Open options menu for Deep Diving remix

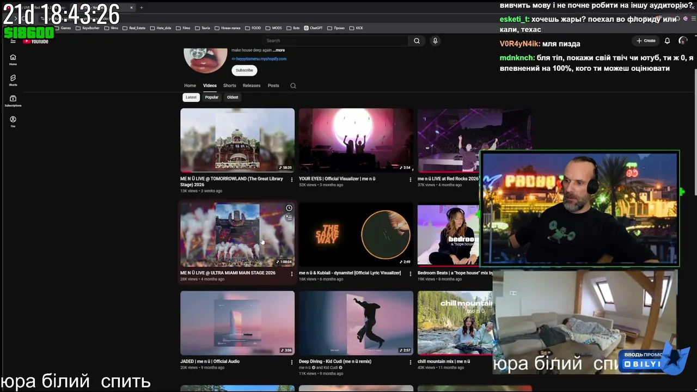(x=411, y=362)
